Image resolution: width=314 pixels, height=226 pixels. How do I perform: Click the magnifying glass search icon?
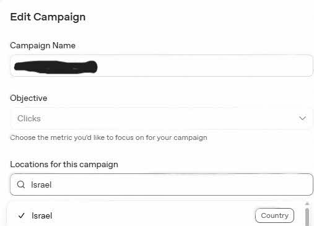click(21, 185)
